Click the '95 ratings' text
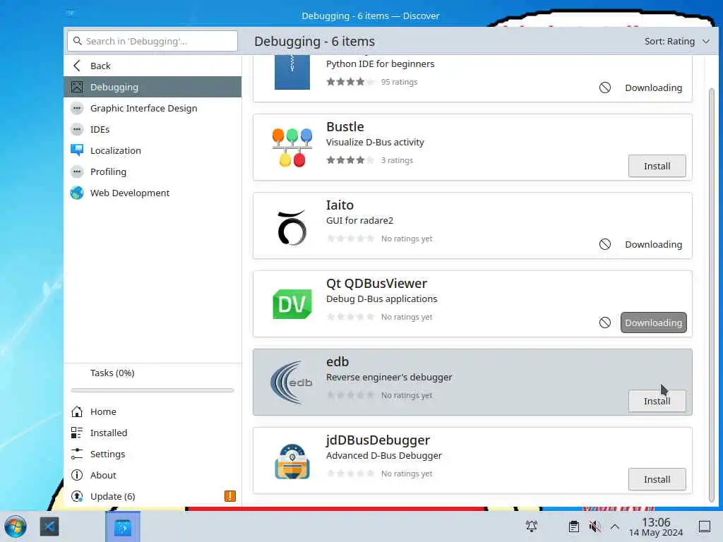Viewport: 723px width, 542px height. [x=399, y=82]
